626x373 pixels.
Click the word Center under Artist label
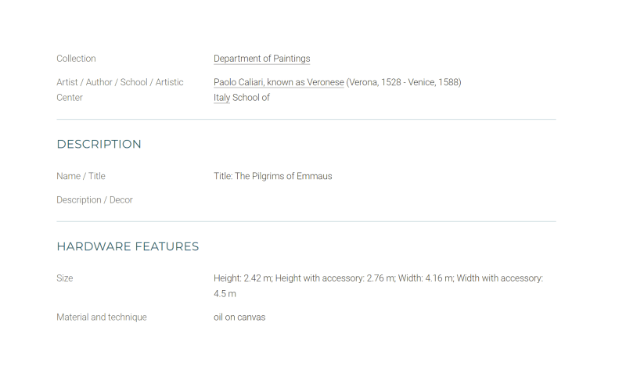[x=70, y=98]
